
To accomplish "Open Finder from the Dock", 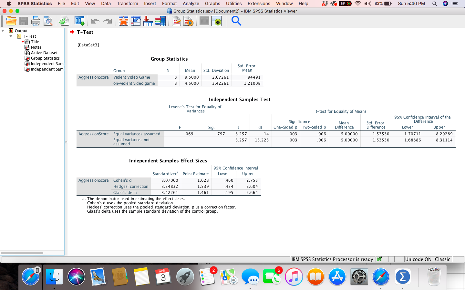I will point(54,276).
